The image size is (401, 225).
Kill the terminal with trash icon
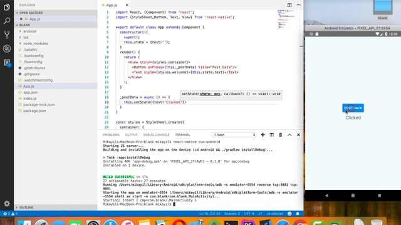click(x=281, y=135)
